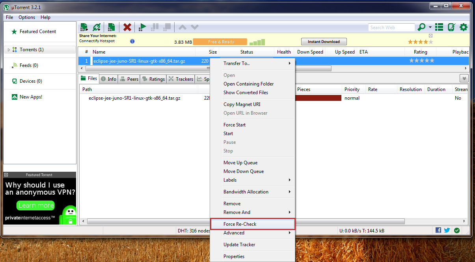Select New Apps! in sidebar
Viewport: 475px width, 262px height.
31,97
